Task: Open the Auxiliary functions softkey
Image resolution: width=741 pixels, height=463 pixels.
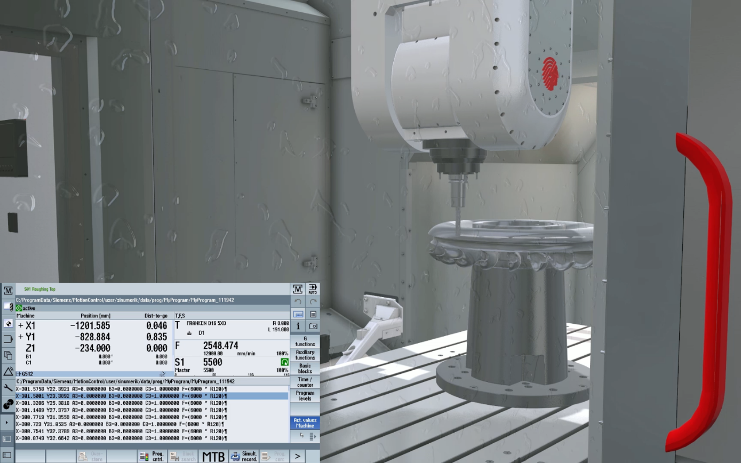Action: [305, 355]
